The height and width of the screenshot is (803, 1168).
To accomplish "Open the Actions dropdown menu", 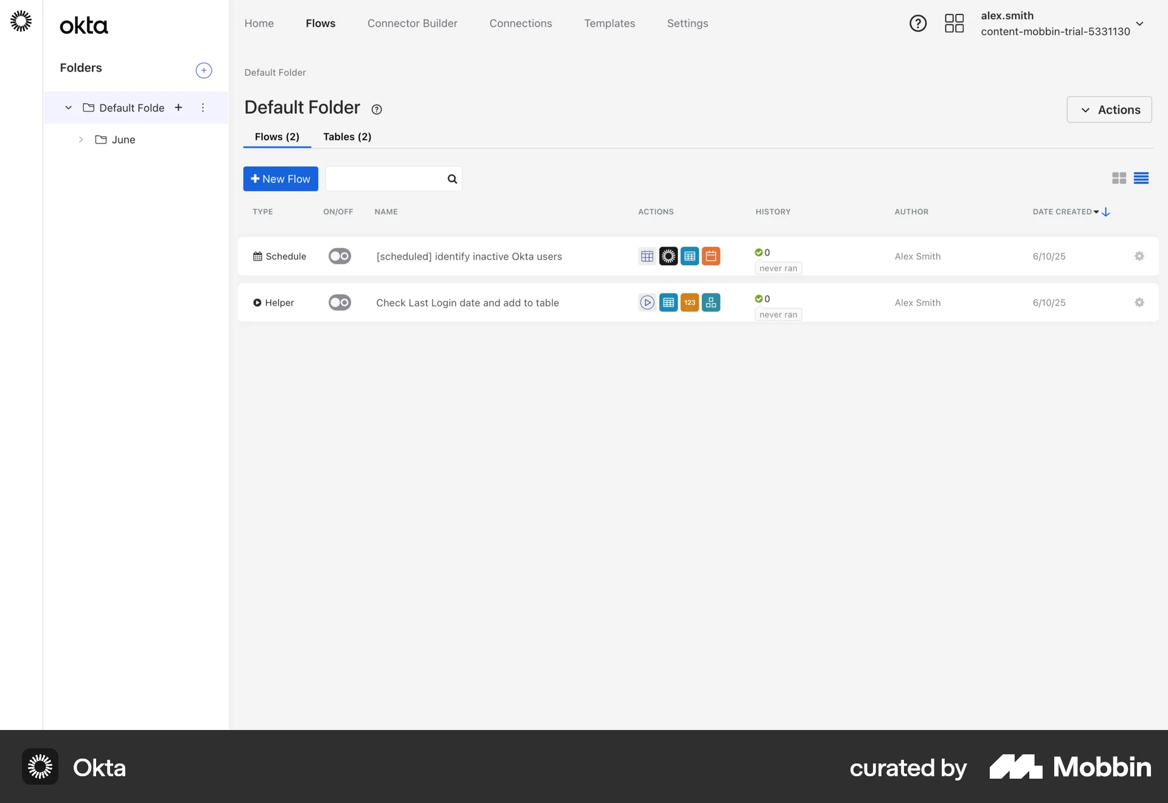I will pos(1108,109).
